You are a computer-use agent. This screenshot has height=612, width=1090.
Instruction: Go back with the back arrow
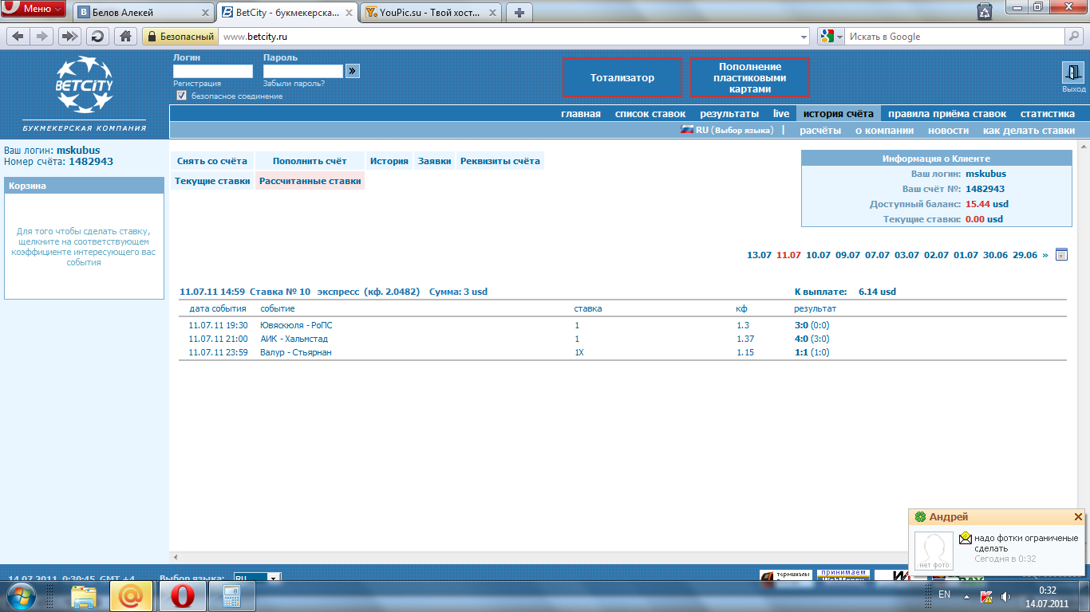coord(18,36)
